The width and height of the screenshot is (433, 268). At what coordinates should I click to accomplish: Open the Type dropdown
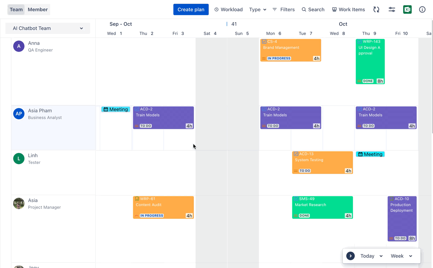click(x=258, y=10)
